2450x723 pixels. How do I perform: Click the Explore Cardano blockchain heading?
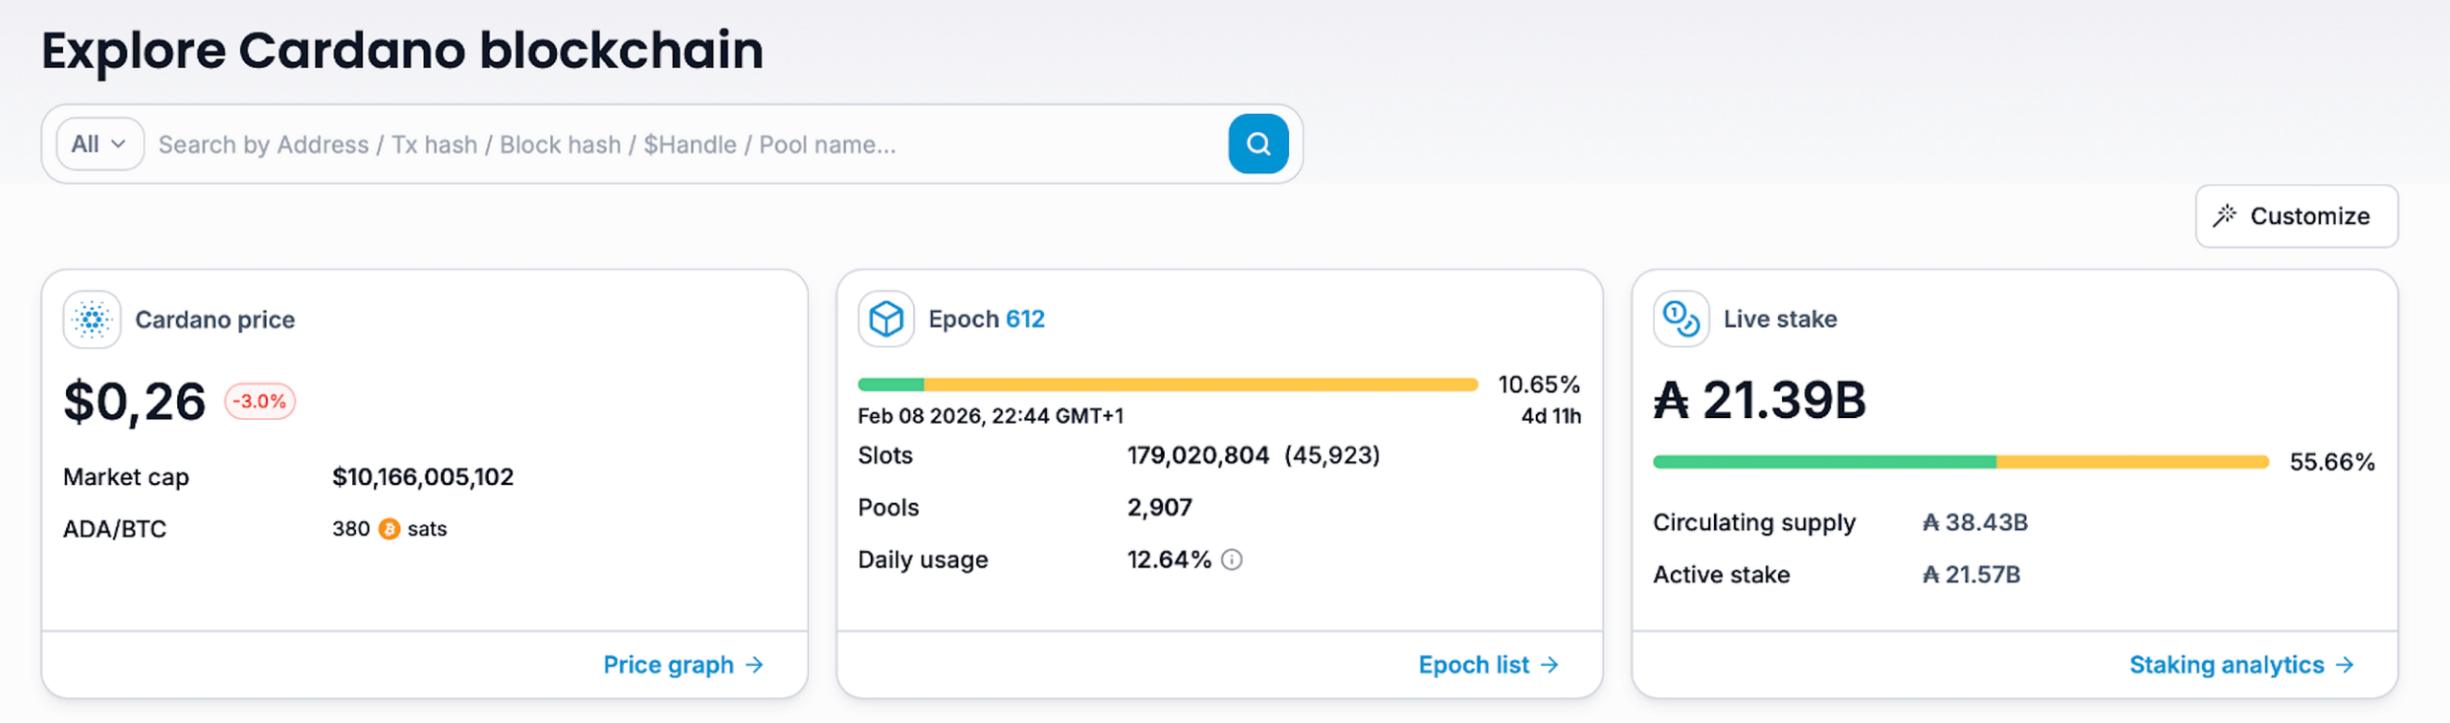pyautogui.click(x=402, y=51)
